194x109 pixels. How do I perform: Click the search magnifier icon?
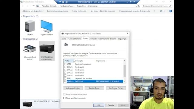coord(170,6)
